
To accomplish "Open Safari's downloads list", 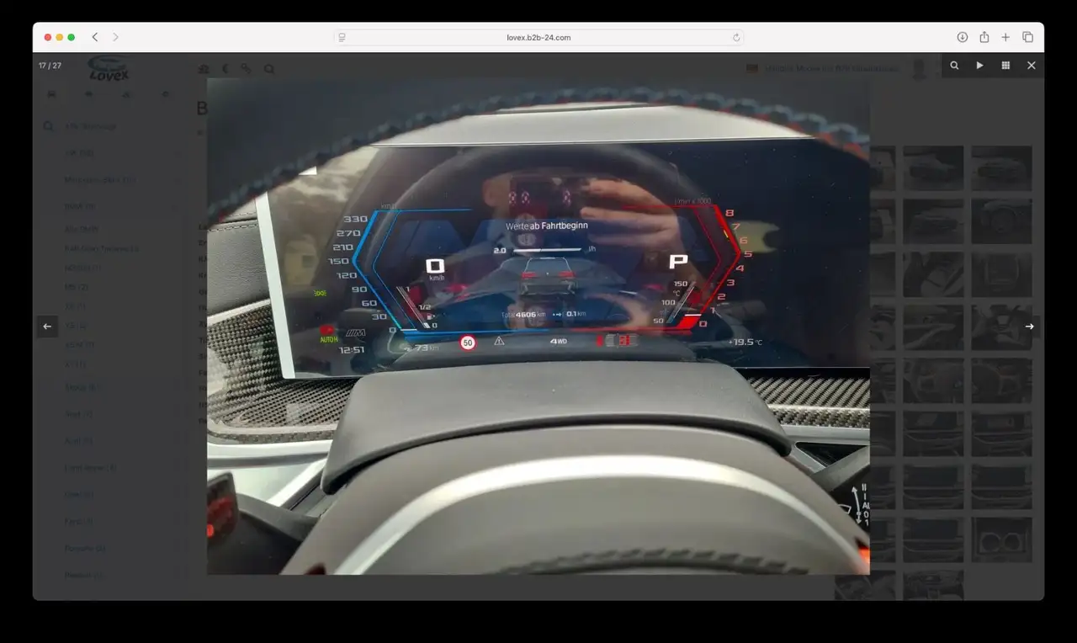I will [963, 37].
